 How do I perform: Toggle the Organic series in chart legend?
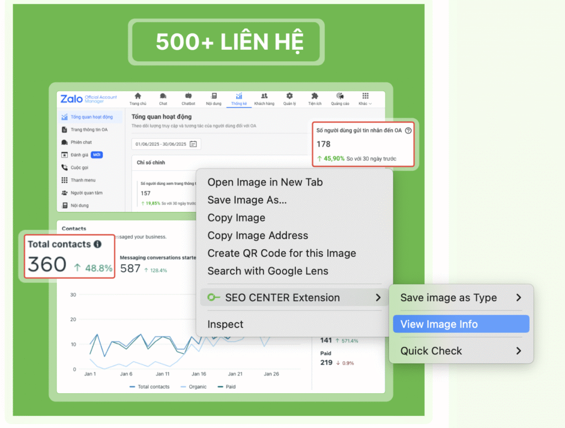coord(194,387)
